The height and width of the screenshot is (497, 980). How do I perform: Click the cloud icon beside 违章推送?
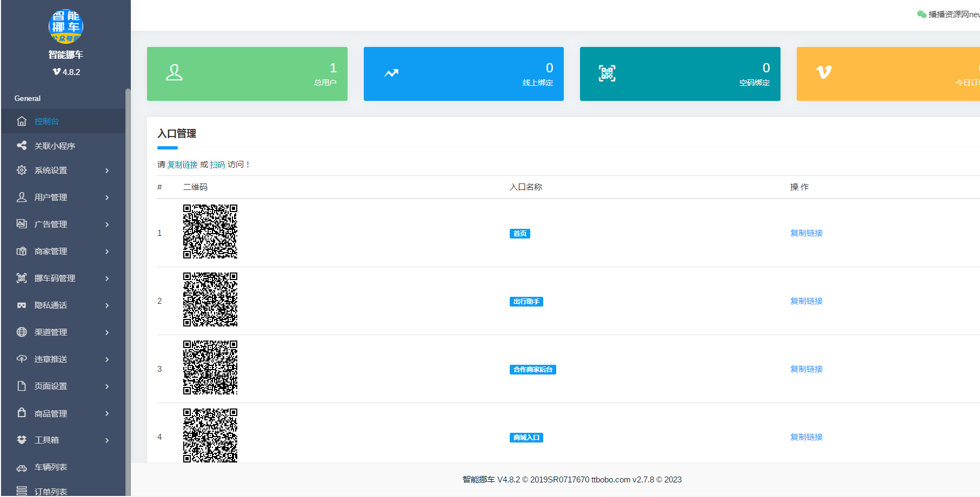click(22, 359)
